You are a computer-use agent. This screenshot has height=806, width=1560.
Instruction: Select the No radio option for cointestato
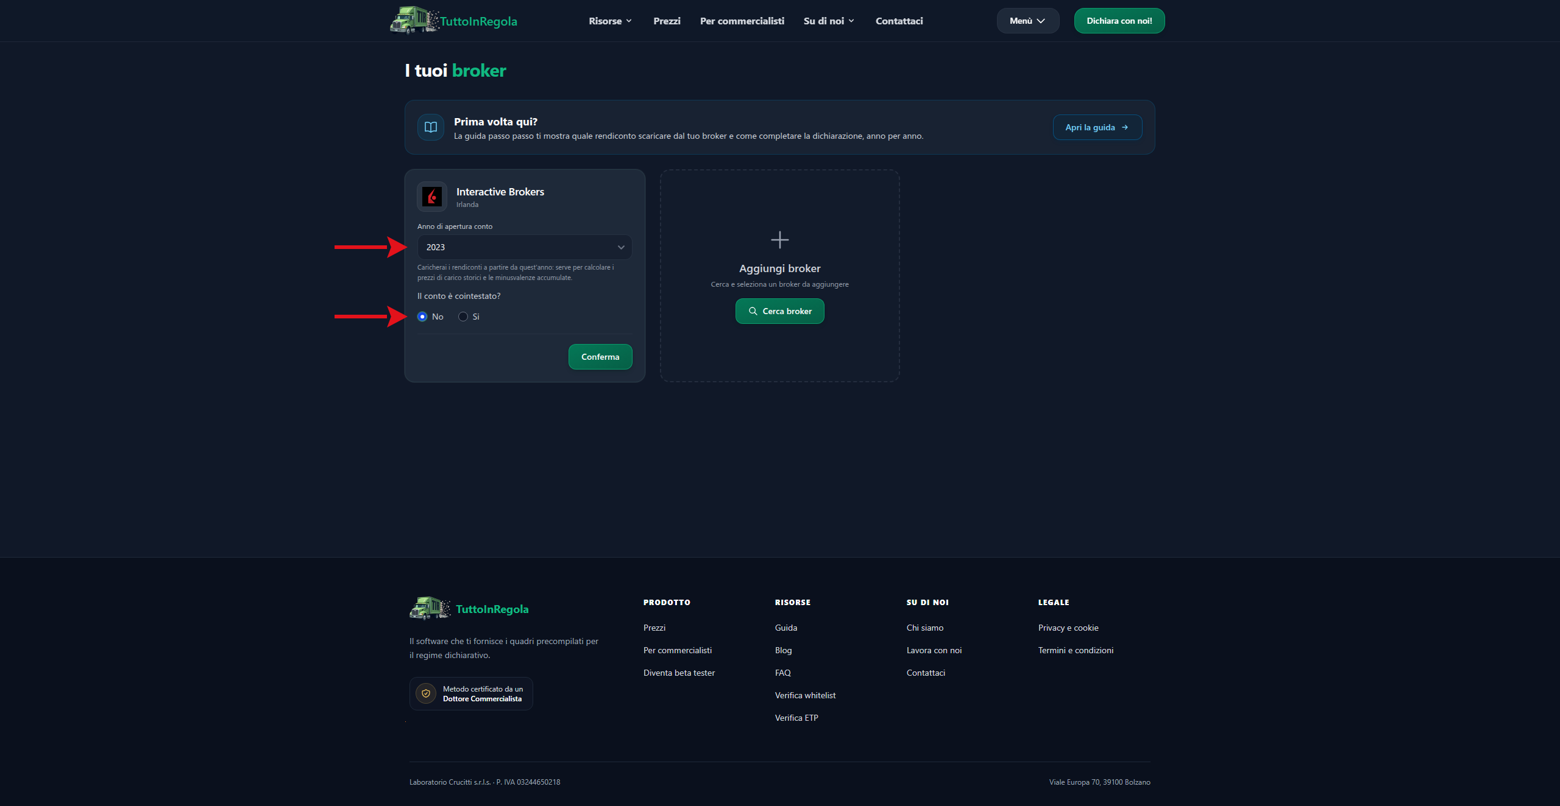(x=422, y=317)
